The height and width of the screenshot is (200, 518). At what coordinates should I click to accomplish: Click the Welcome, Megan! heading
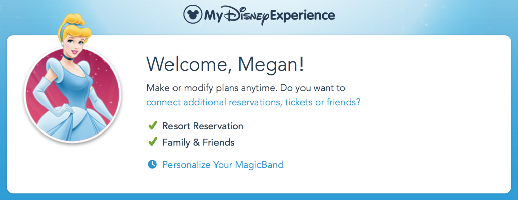[x=225, y=64]
